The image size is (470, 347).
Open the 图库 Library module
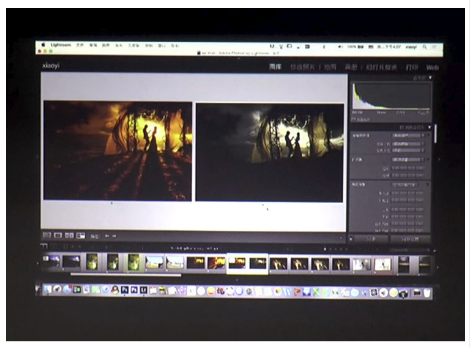point(275,67)
